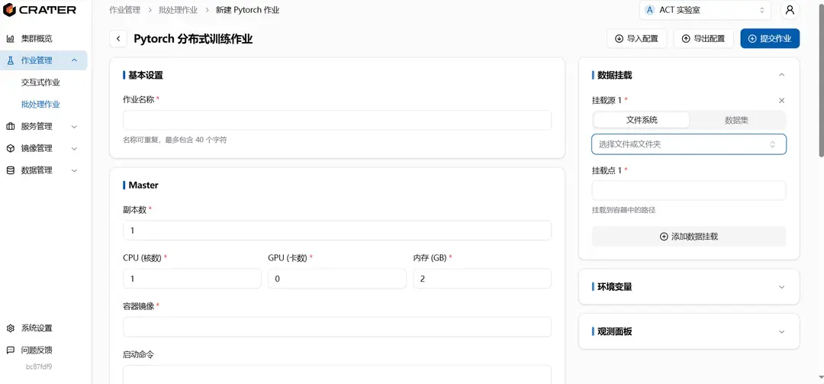Select 交互式作业 in the sidebar
The image size is (824, 384).
coord(40,82)
